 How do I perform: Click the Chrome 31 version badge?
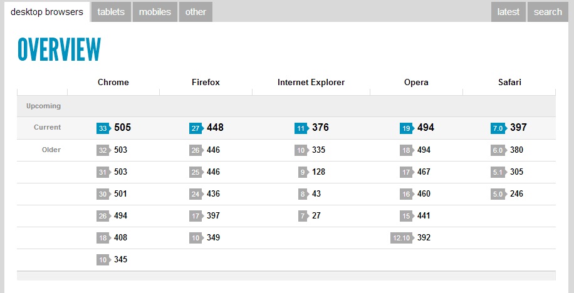pos(104,172)
